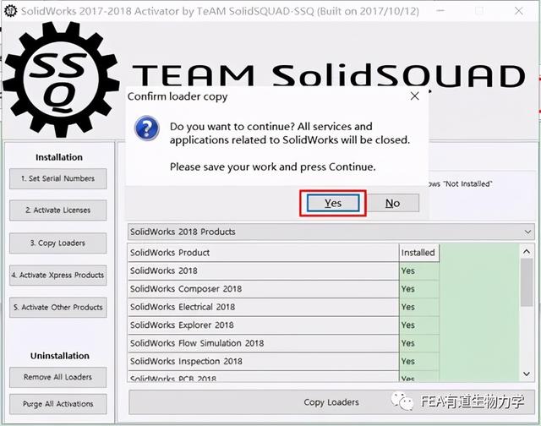Viewport: 541px width, 426px height.
Task: Open the SolidWorks 2018 Products dropdown
Action: click(x=331, y=232)
